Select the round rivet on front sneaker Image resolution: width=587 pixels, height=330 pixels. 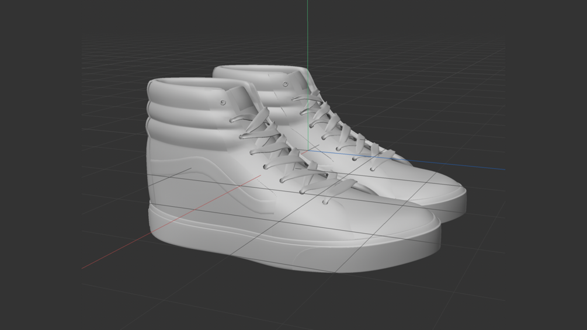pyautogui.click(x=223, y=102)
